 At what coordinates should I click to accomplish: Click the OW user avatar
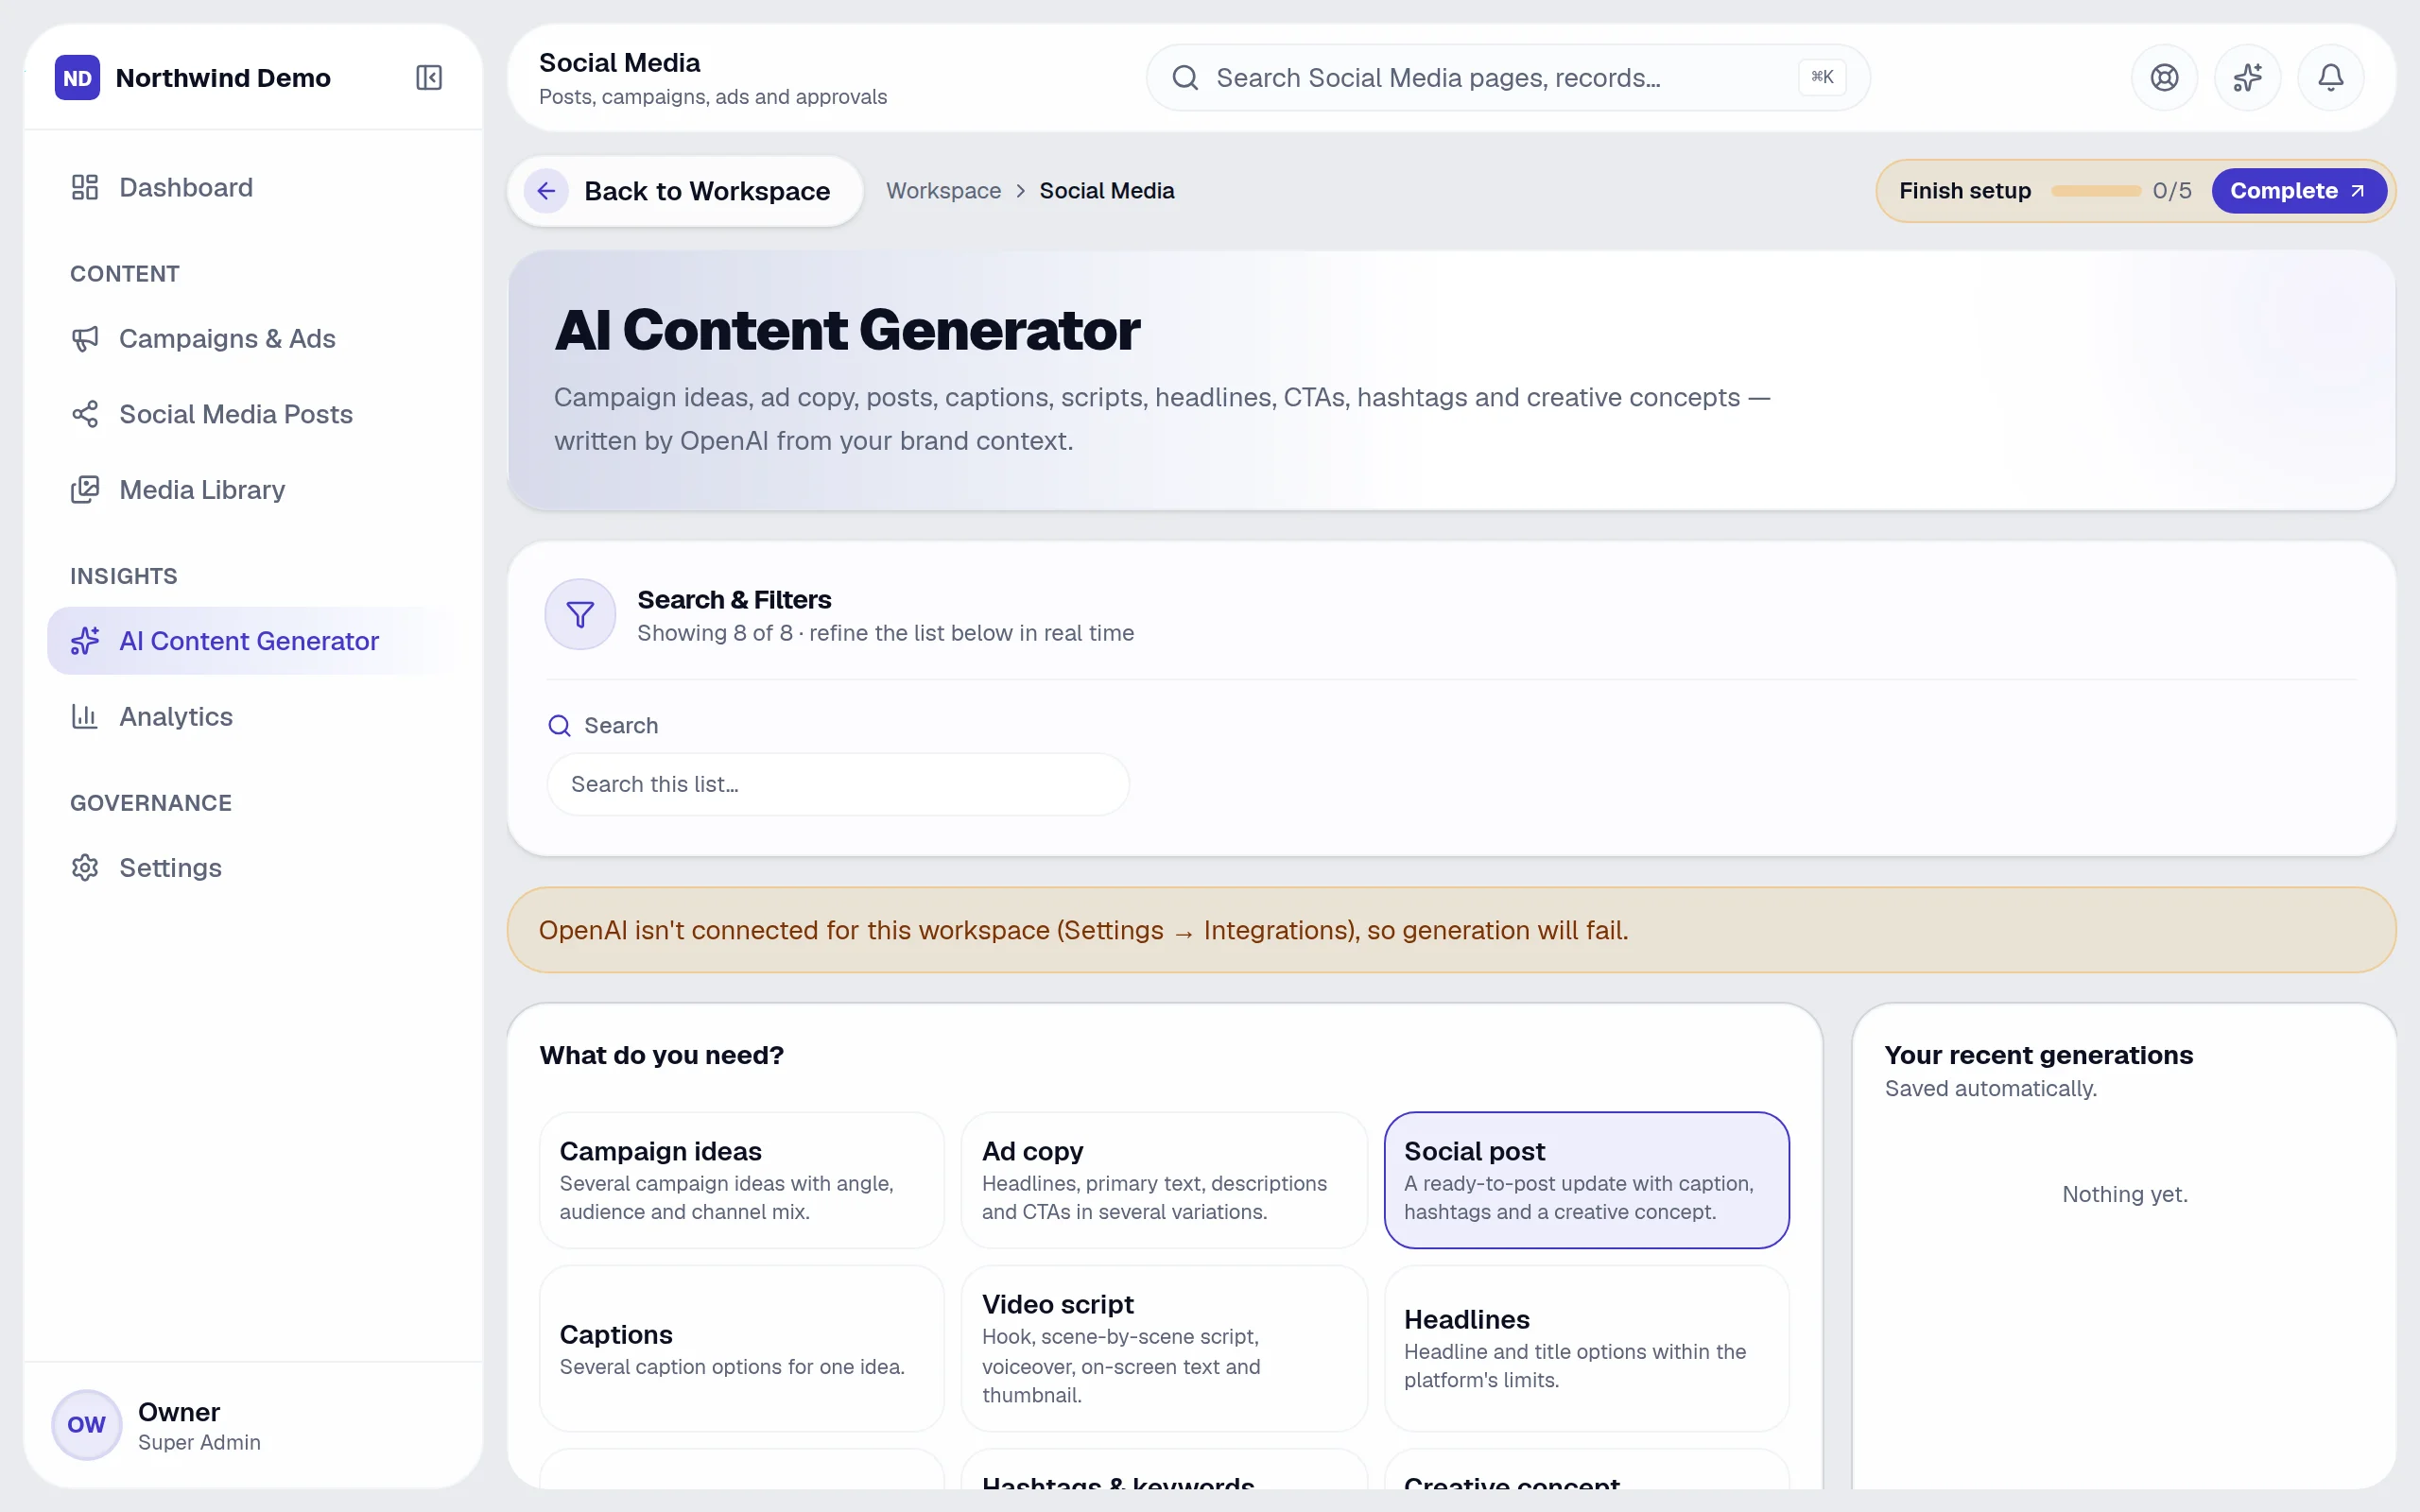point(86,1424)
